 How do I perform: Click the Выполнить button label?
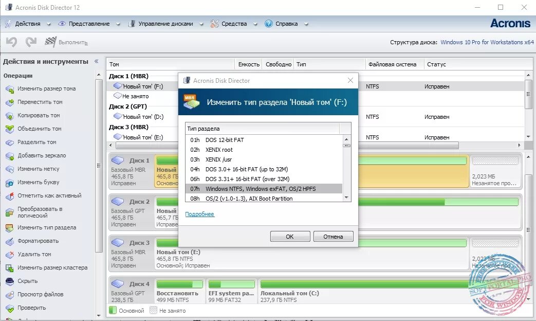(x=73, y=42)
